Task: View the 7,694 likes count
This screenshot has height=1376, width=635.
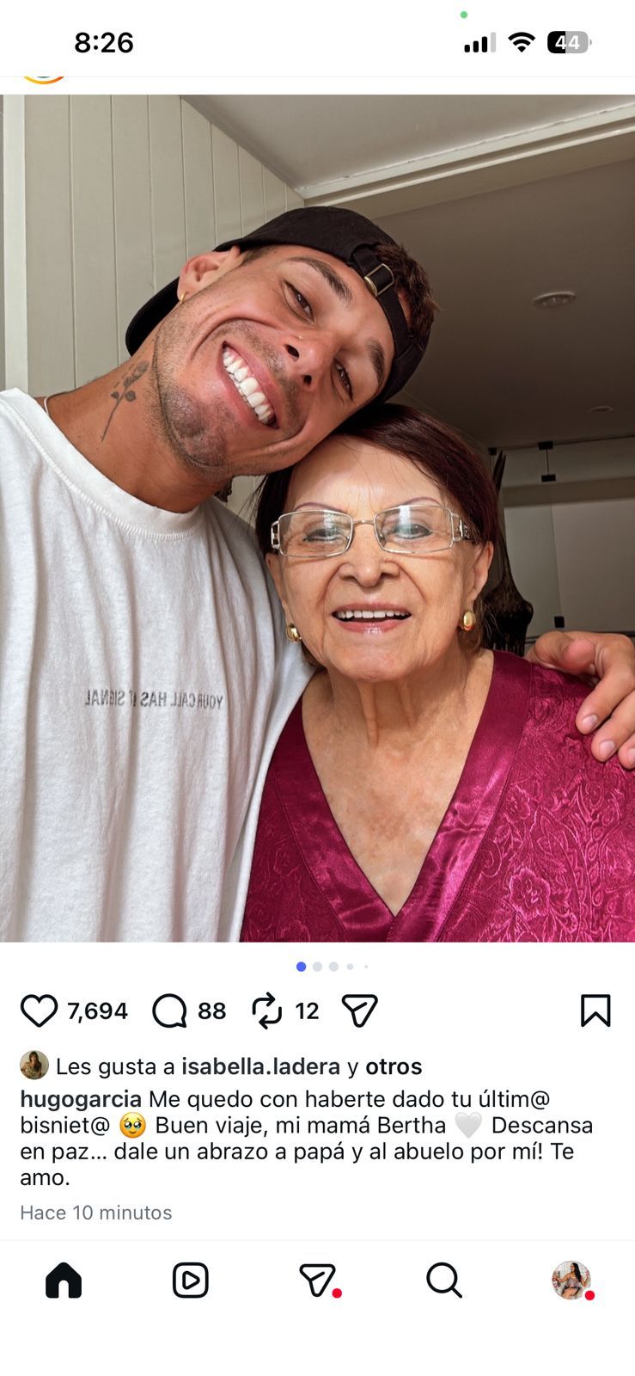Action: click(97, 1010)
